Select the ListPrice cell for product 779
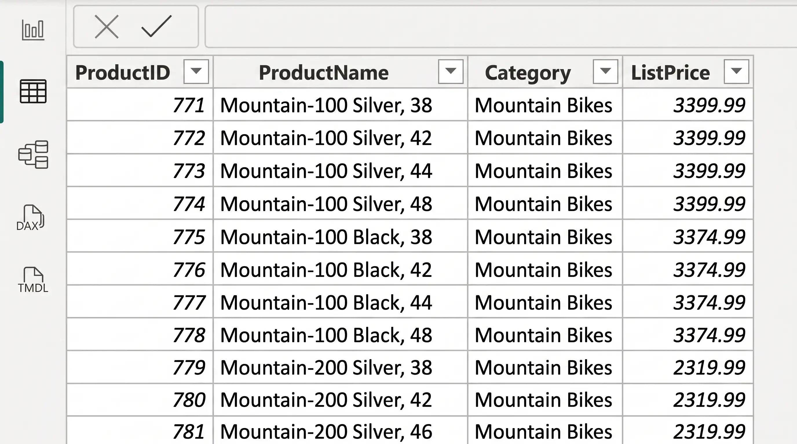The height and width of the screenshot is (444, 797). [x=688, y=367]
